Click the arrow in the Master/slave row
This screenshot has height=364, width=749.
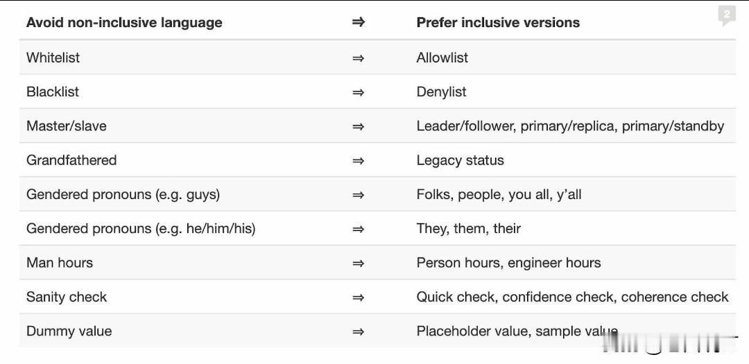[x=358, y=126]
